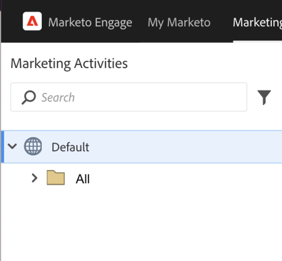The height and width of the screenshot is (261, 282).
Task: Click the Marketing Activities panel heading
Action: (x=69, y=64)
